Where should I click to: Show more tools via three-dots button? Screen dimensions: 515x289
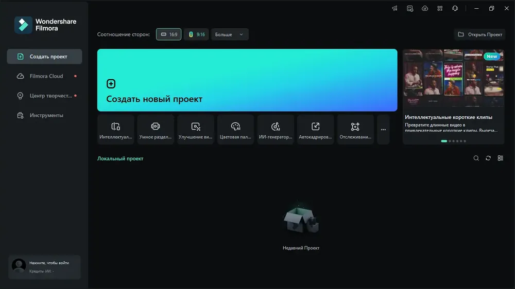click(383, 130)
